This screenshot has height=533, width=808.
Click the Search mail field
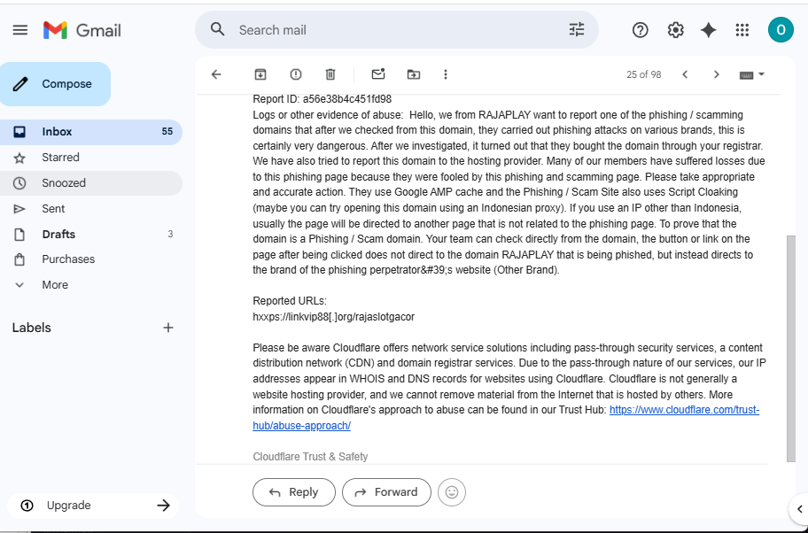coord(397,30)
